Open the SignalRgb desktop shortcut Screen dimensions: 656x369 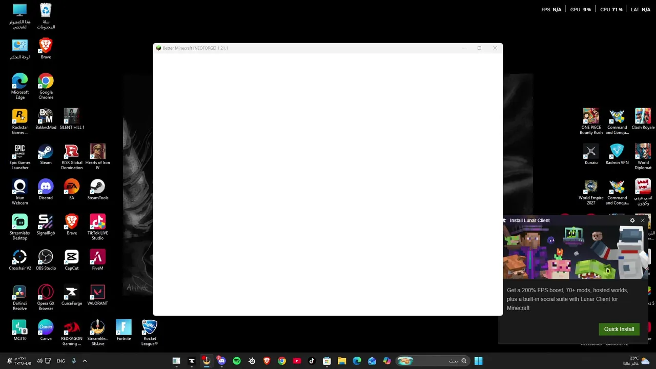pyautogui.click(x=46, y=224)
